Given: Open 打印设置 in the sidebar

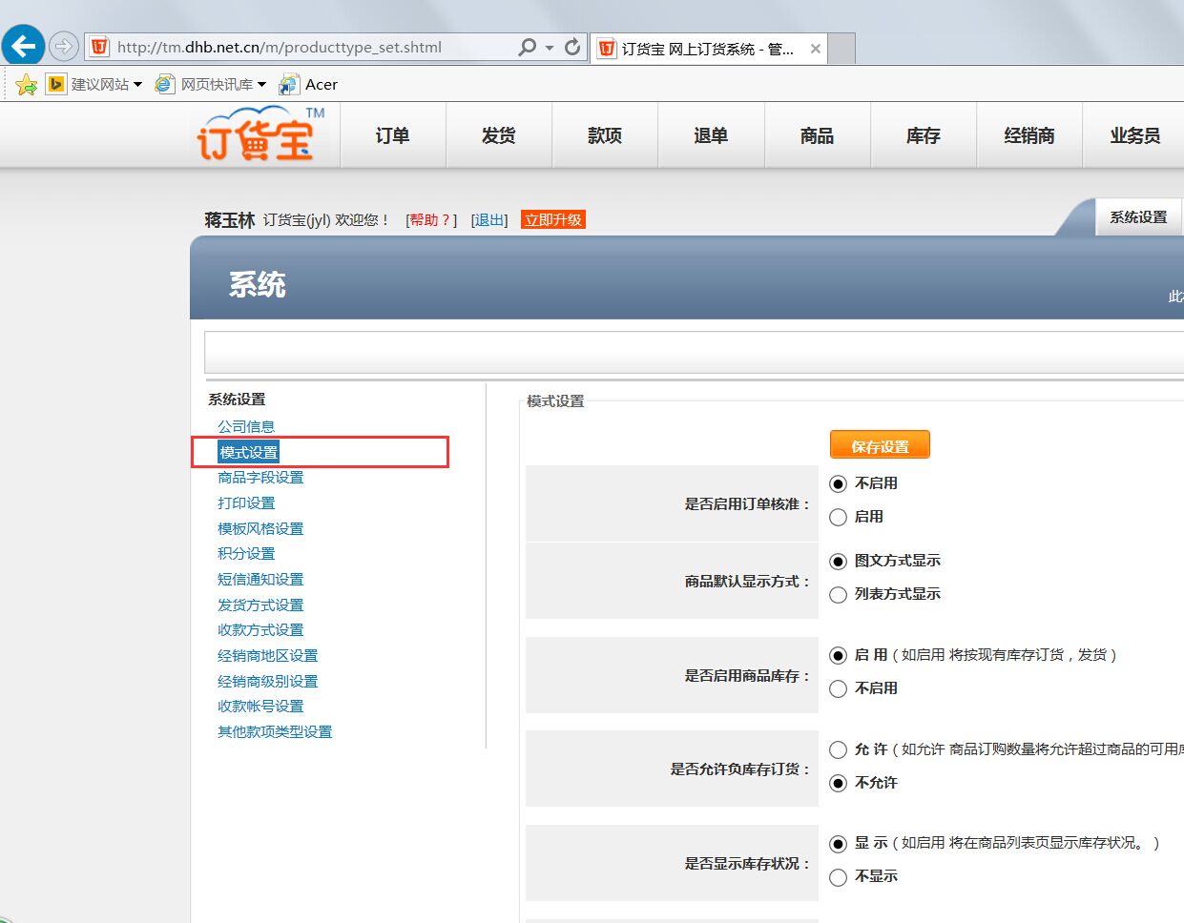Looking at the screenshot, I should click(x=246, y=503).
